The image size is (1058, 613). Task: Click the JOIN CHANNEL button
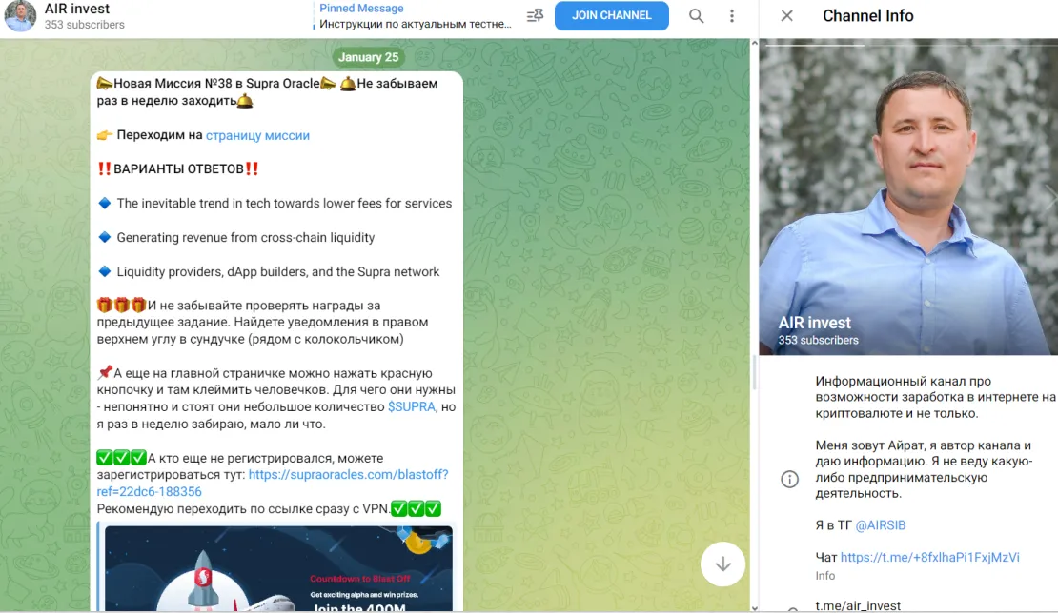tap(611, 15)
